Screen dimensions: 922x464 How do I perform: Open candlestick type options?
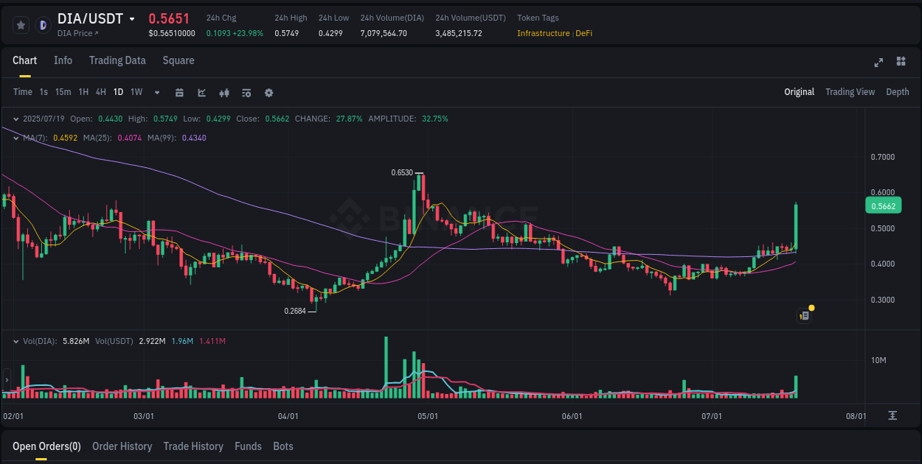(x=223, y=92)
